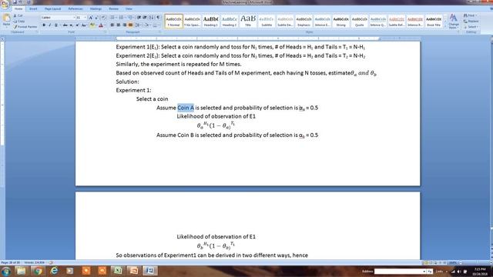Toggle underline formatting
Viewport: 493px width, 277px height.
click(56, 25)
